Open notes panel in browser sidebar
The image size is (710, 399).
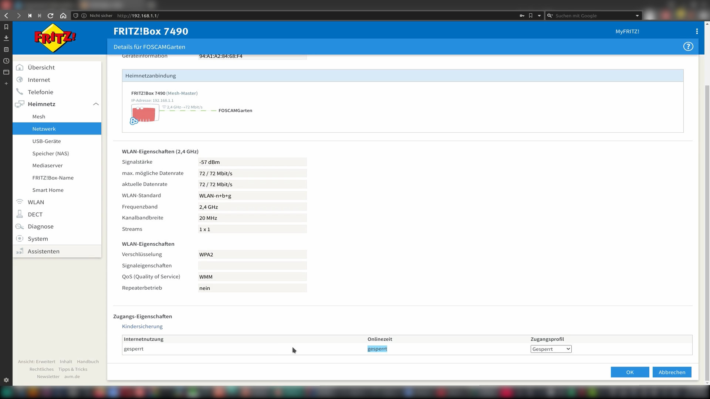pyautogui.click(x=6, y=50)
